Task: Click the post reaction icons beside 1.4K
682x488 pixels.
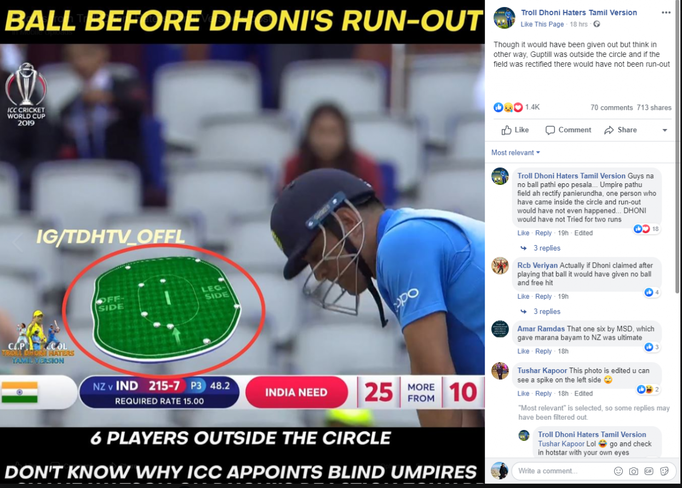Action: pos(508,107)
